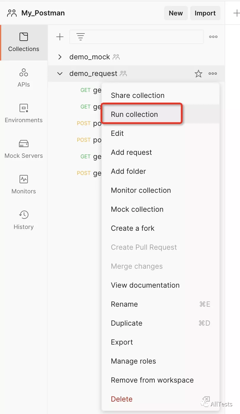Screen dimensions: 240x414
Task: Click the plus icon to create collection
Action: pos(60,37)
